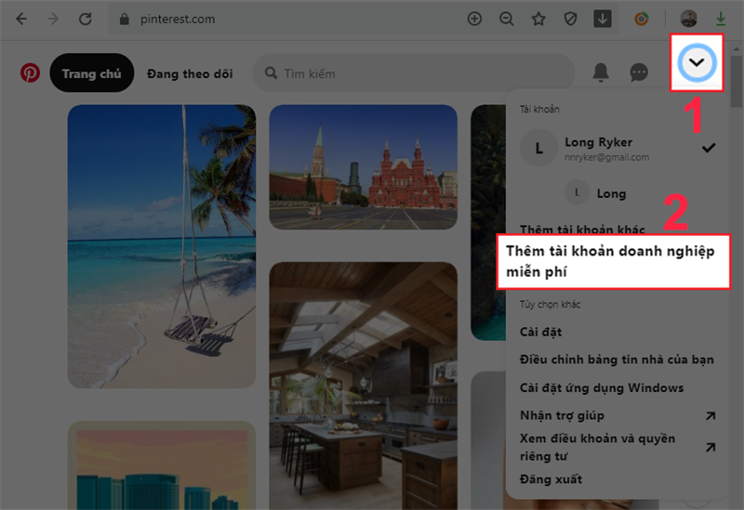This screenshot has height=510, width=744.
Task: Open the messages chat bubble
Action: point(639,72)
